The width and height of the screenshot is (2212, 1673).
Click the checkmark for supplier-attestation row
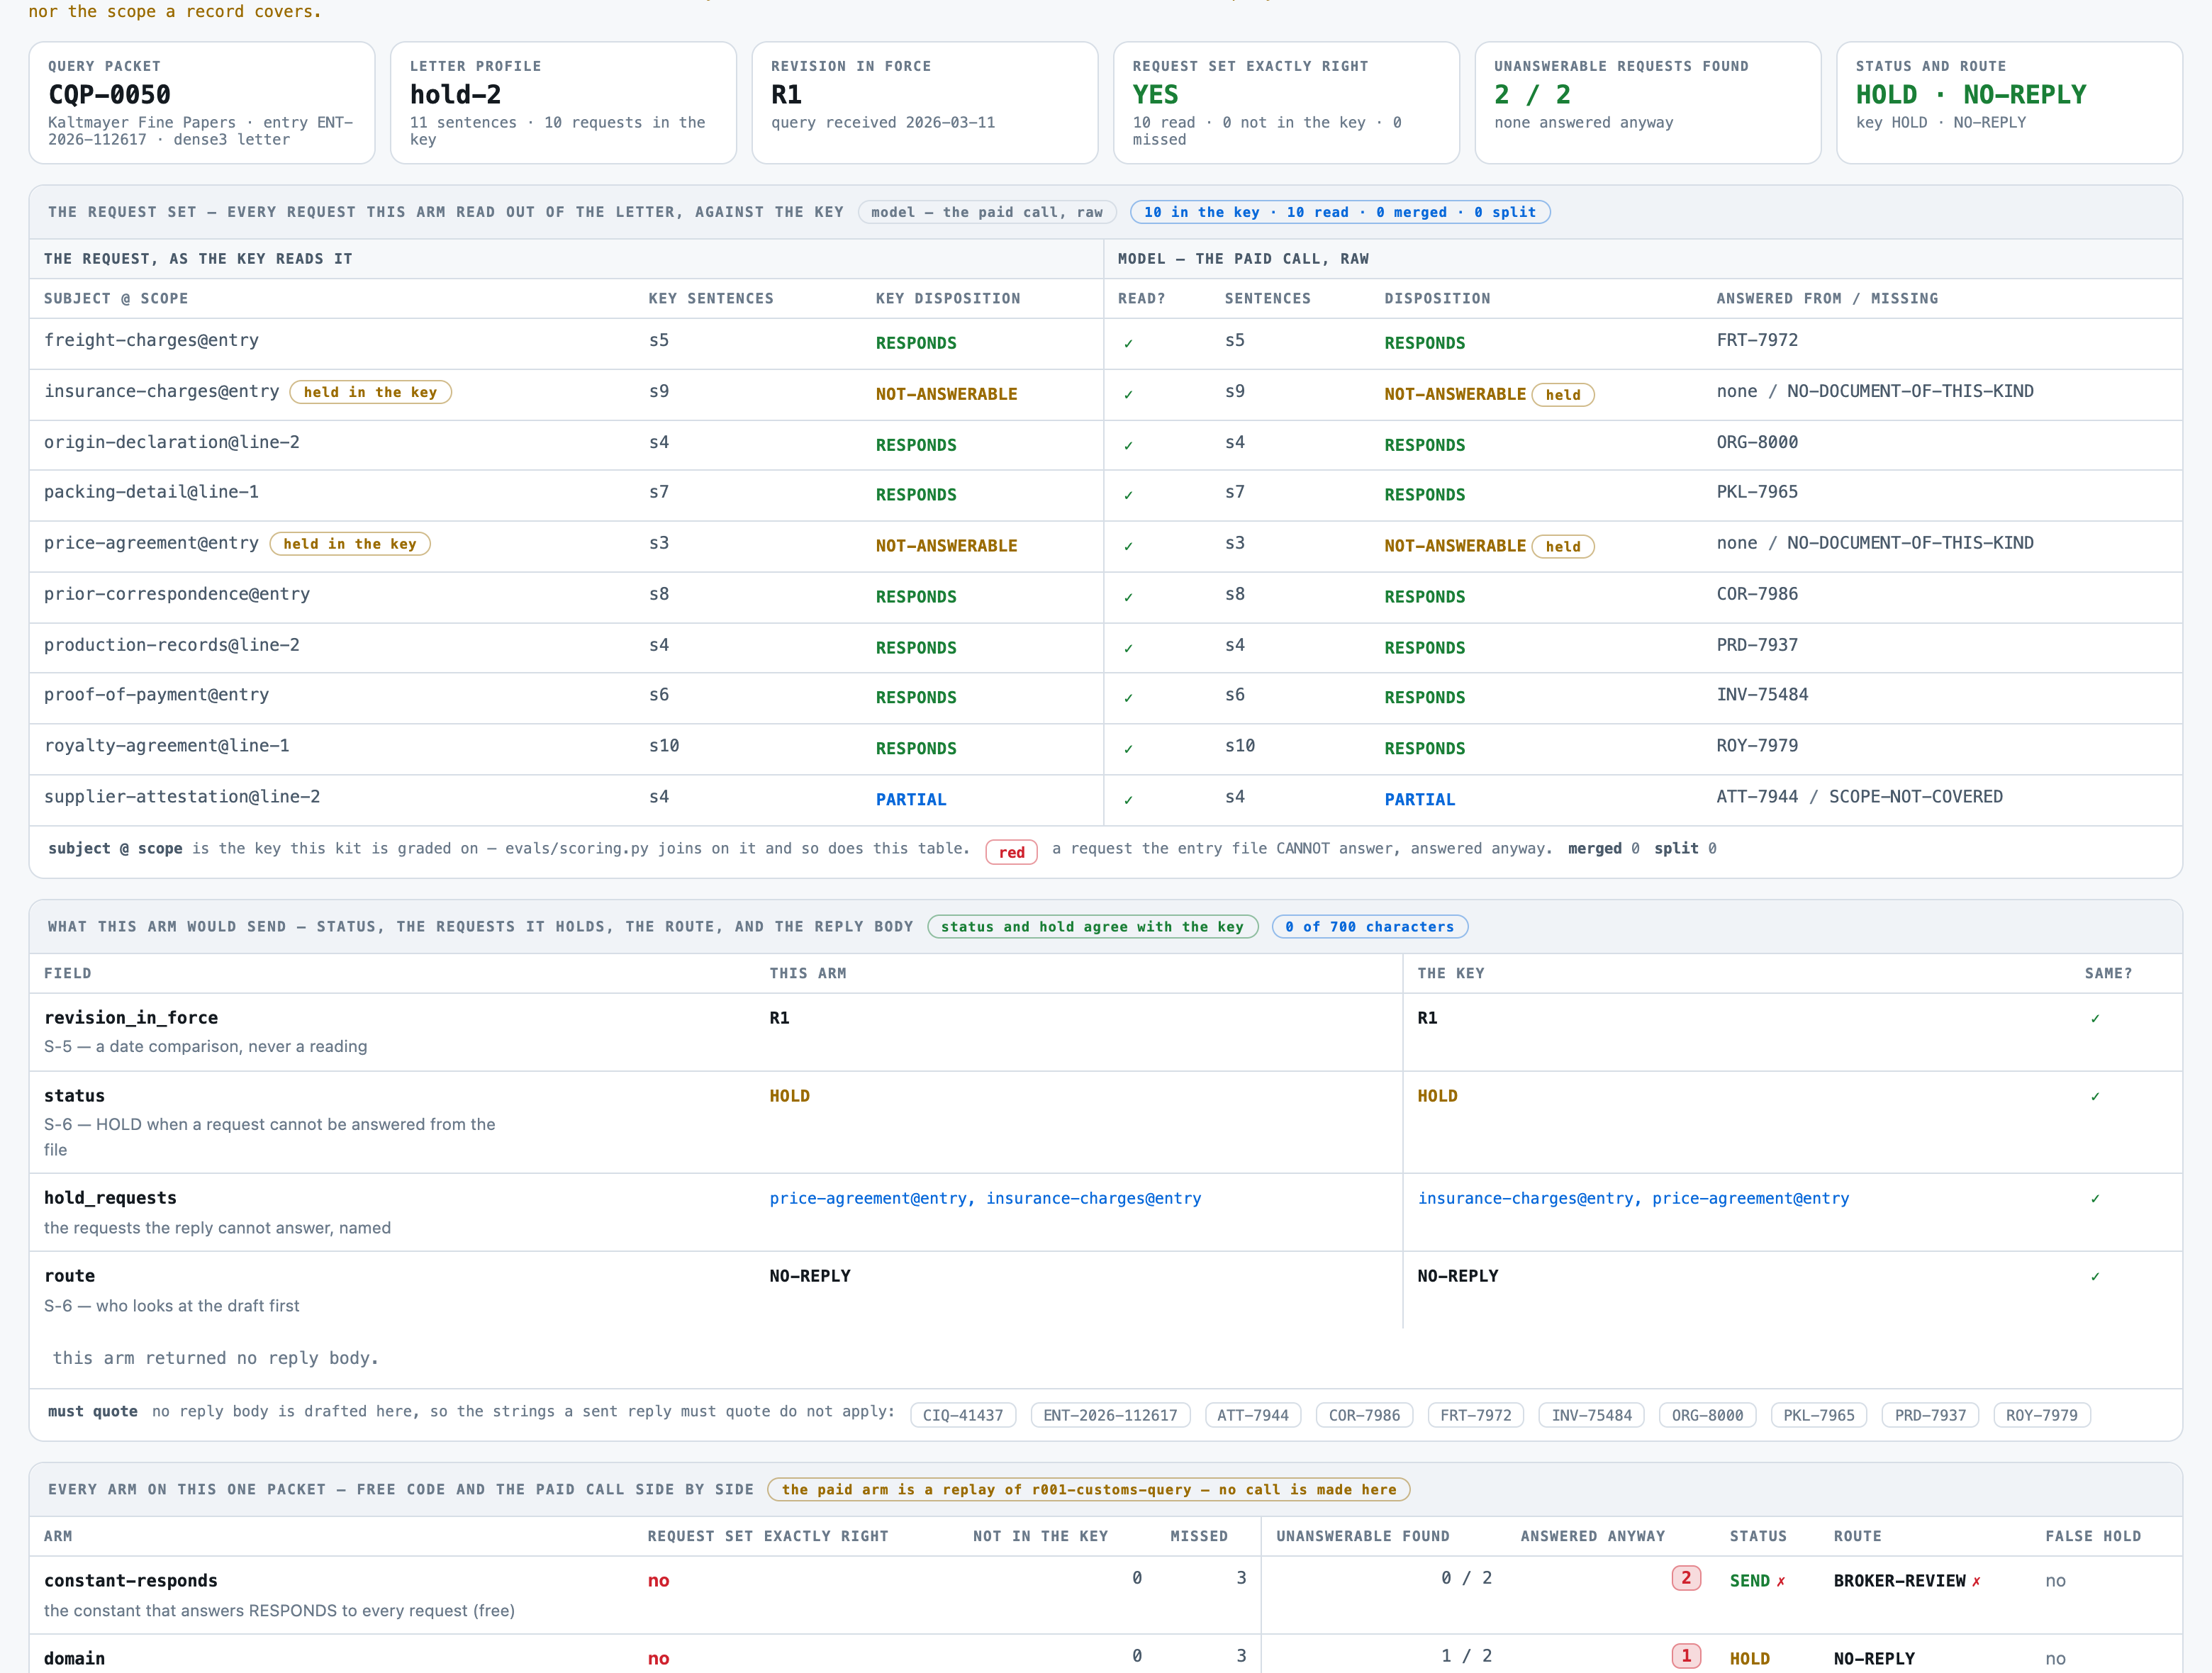tap(1128, 800)
